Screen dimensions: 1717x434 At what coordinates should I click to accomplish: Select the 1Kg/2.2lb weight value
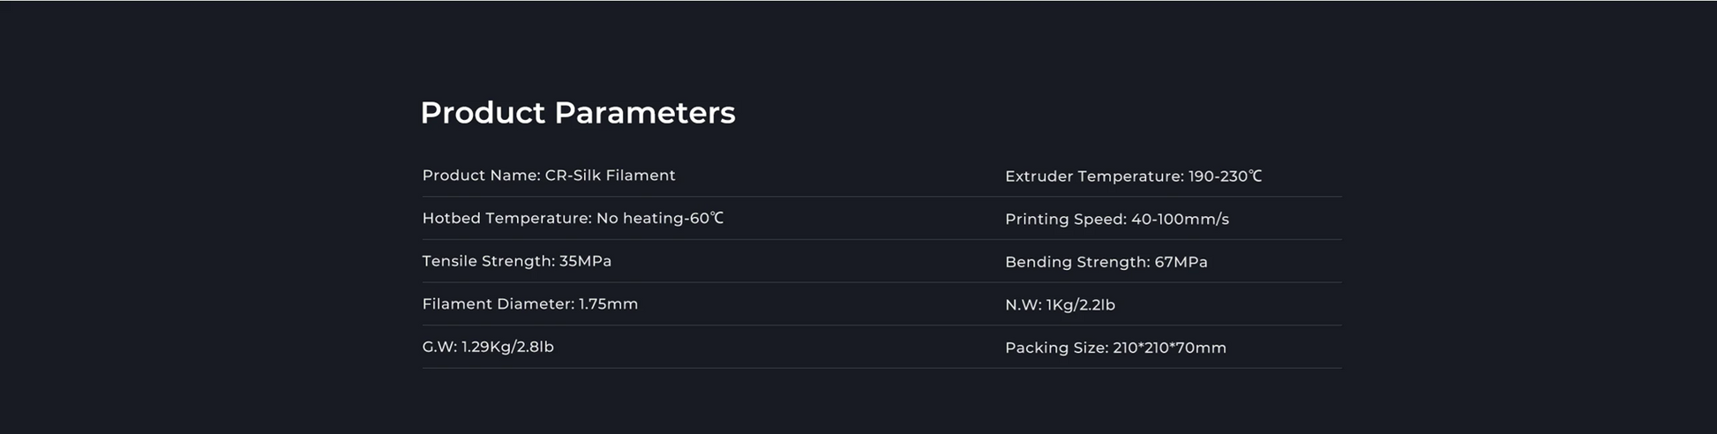(x=1081, y=305)
